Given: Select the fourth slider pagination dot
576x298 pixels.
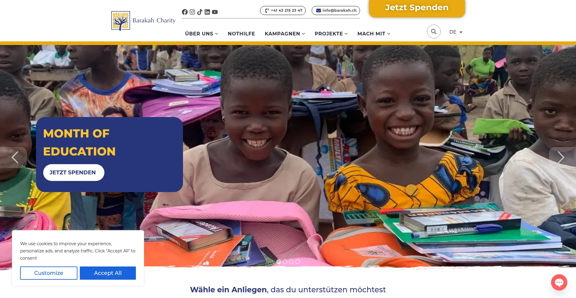Looking at the screenshot, I should 298,262.
